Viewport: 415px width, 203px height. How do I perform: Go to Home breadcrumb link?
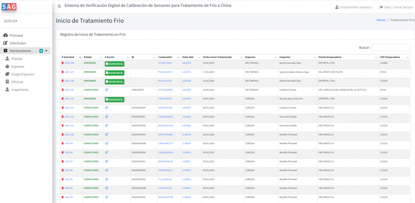pyautogui.click(x=381, y=20)
